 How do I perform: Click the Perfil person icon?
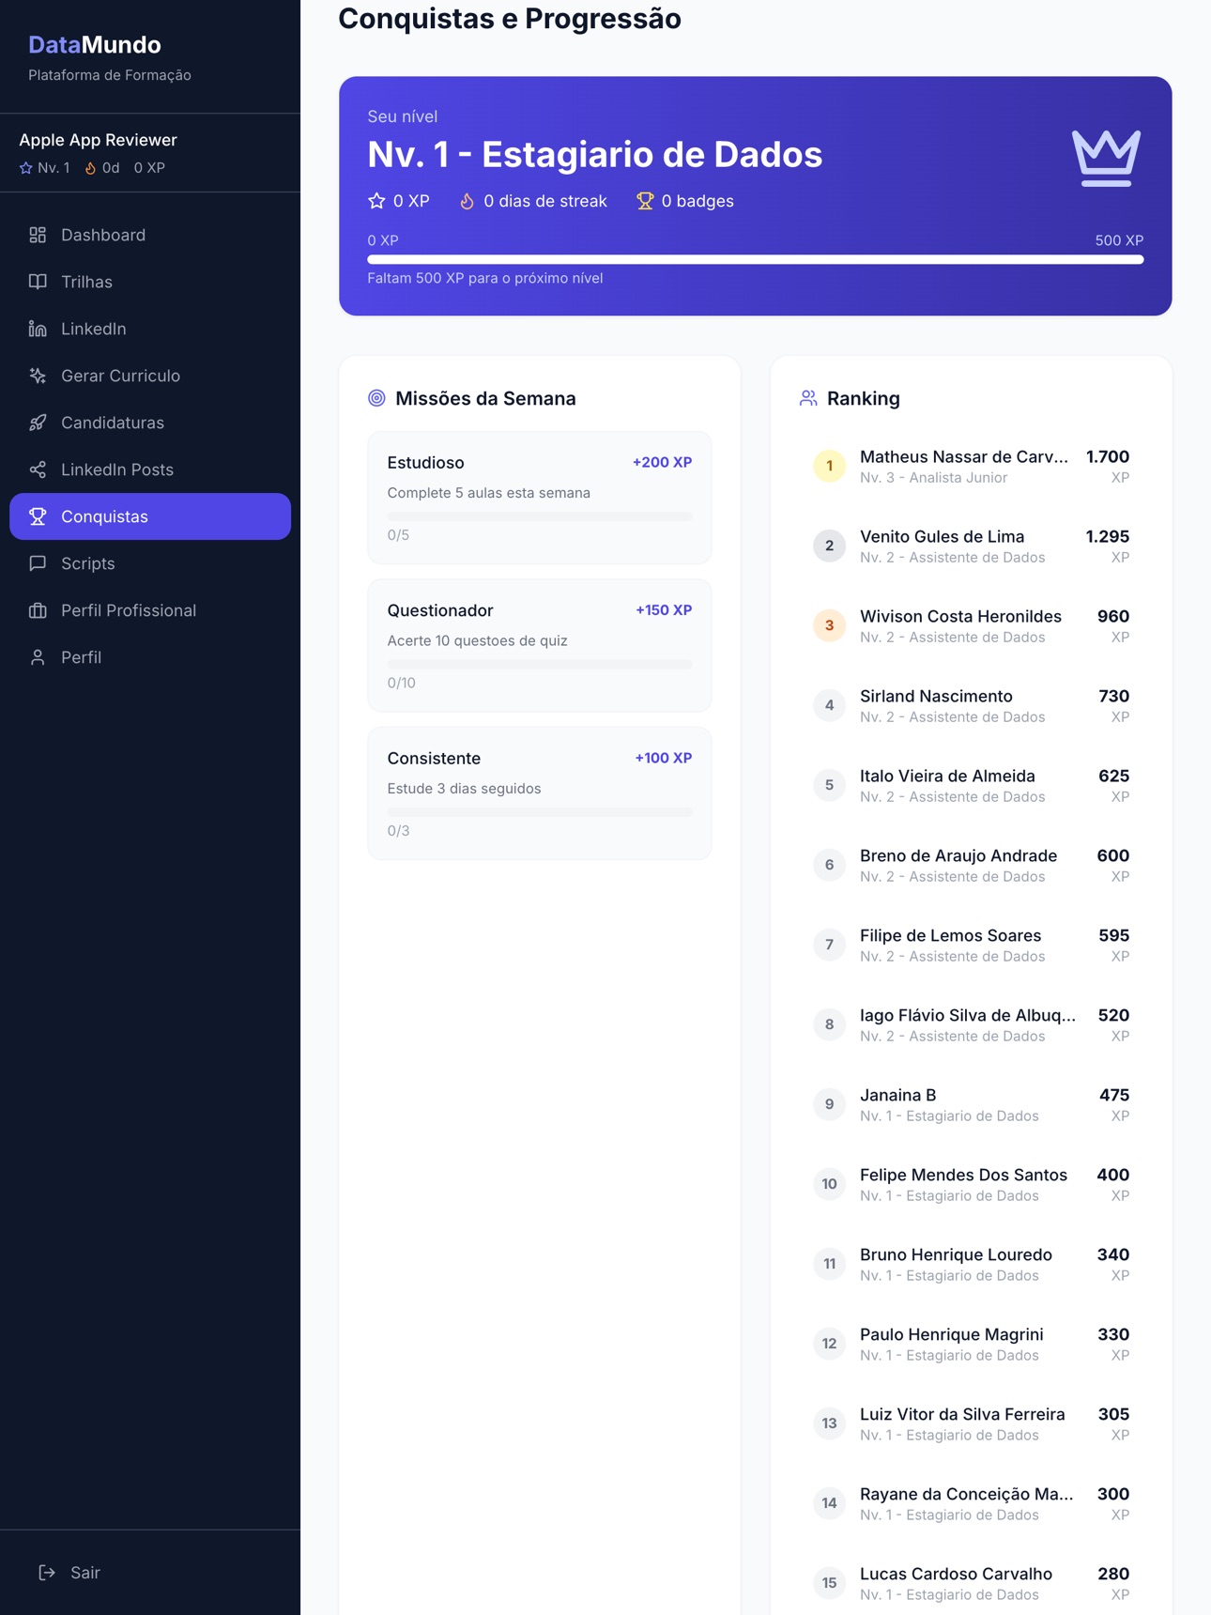[38, 657]
